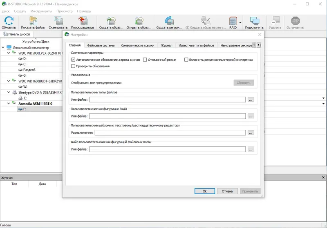Confirm settings with the Ok button
327x228 pixels.
[205, 191]
